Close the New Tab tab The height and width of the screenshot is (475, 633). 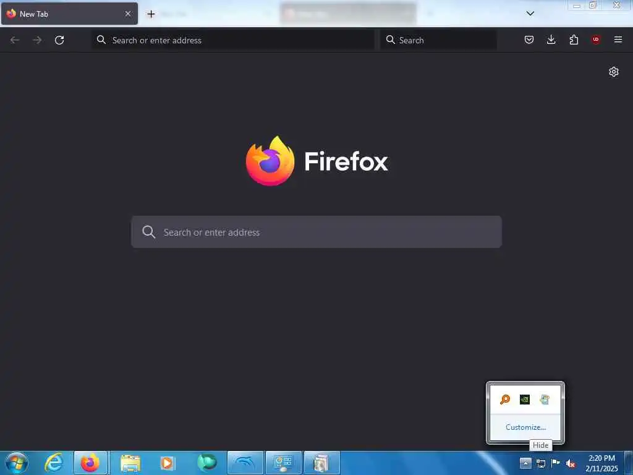tap(128, 14)
